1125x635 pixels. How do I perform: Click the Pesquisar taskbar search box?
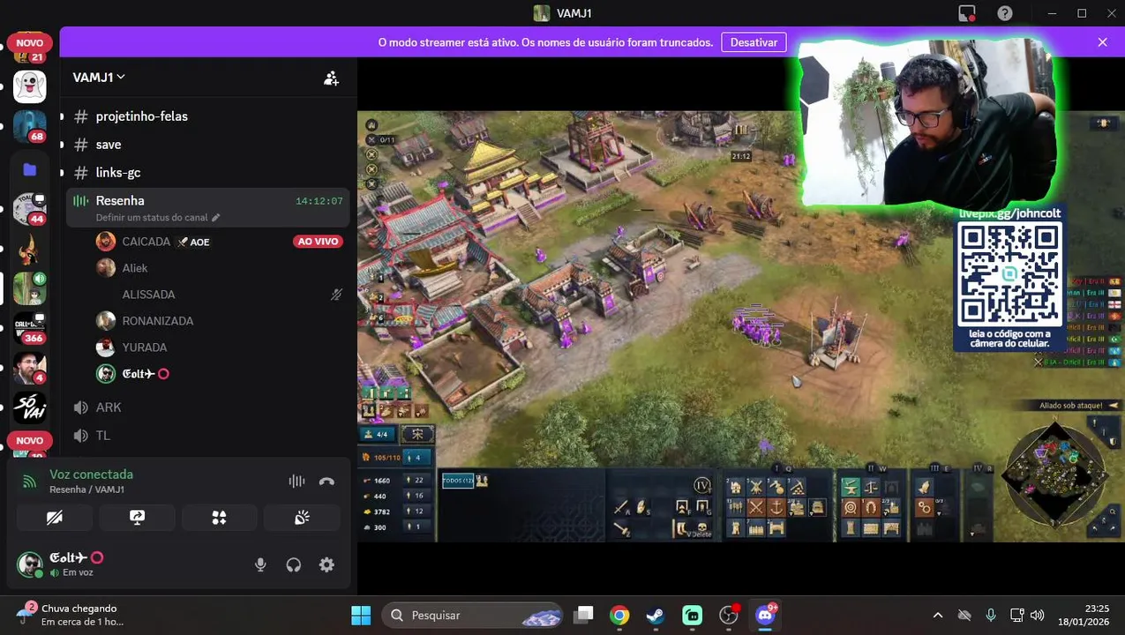coord(473,616)
